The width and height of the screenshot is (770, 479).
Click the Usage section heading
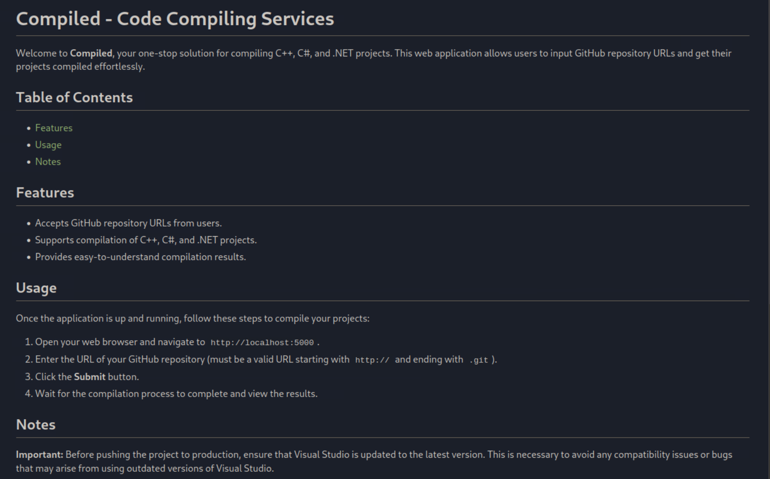(36, 288)
